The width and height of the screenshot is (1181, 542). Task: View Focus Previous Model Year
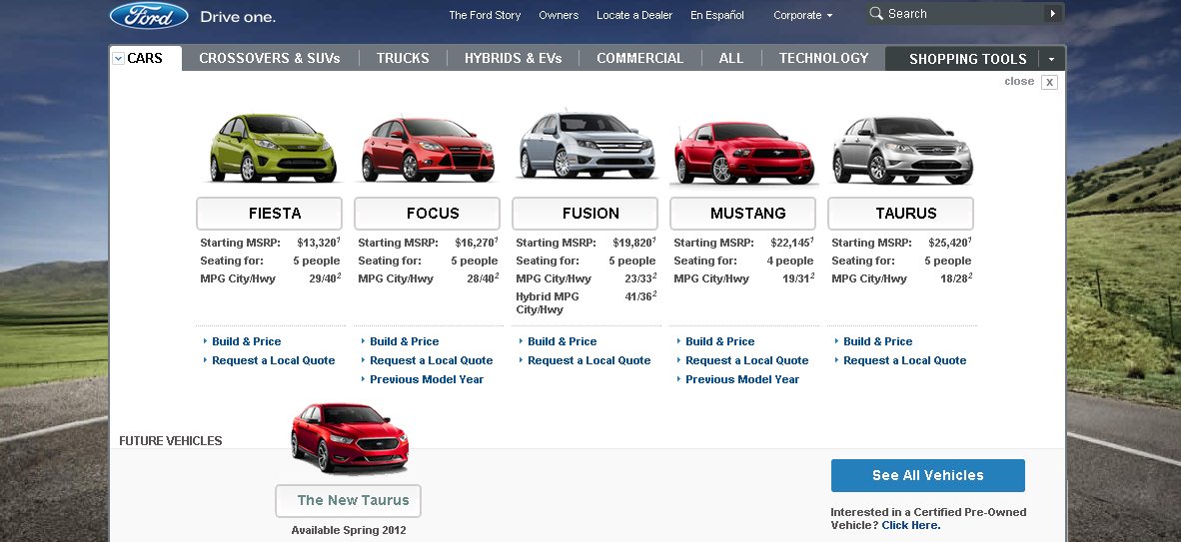[x=427, y=379]
